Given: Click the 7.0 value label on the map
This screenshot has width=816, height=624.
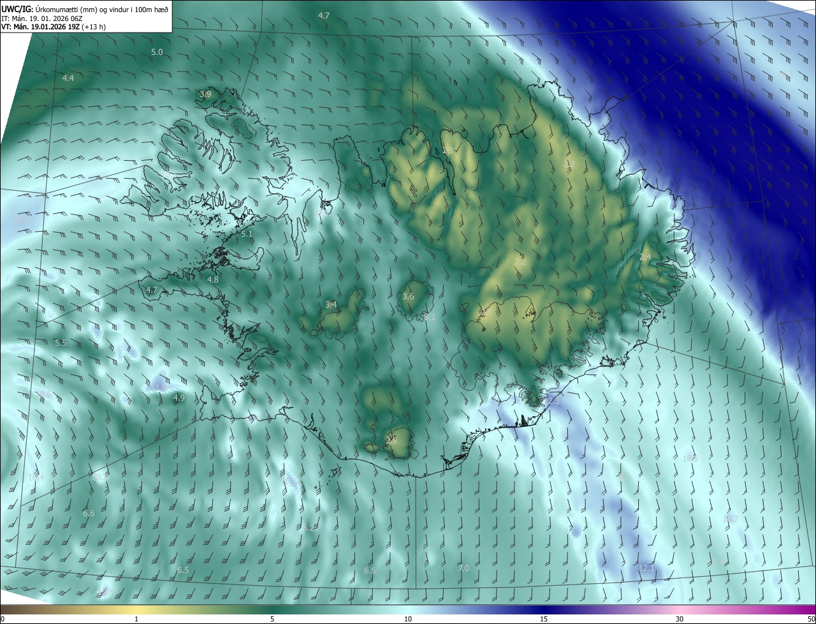Looking at the screenshot, I should pyautogui.click(x=463, y=568).
